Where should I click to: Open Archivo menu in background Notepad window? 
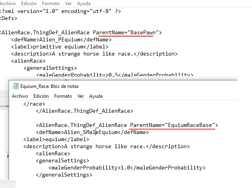(x=8, y=4)
